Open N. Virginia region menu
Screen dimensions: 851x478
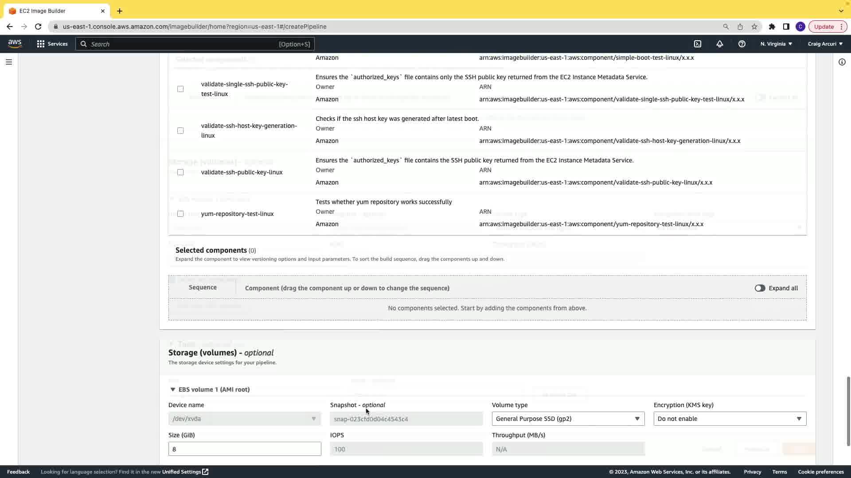[x=776, y=44]
